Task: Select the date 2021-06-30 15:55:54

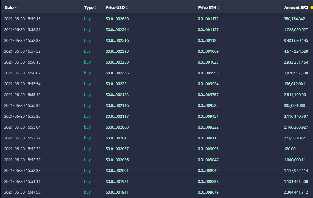Action: click(22, 84)
